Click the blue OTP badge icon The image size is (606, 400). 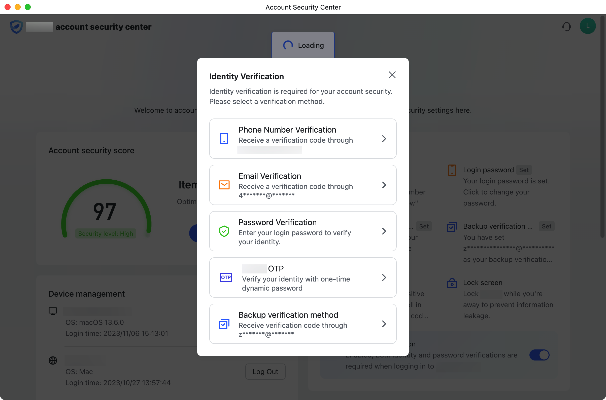tap(226, 277)
